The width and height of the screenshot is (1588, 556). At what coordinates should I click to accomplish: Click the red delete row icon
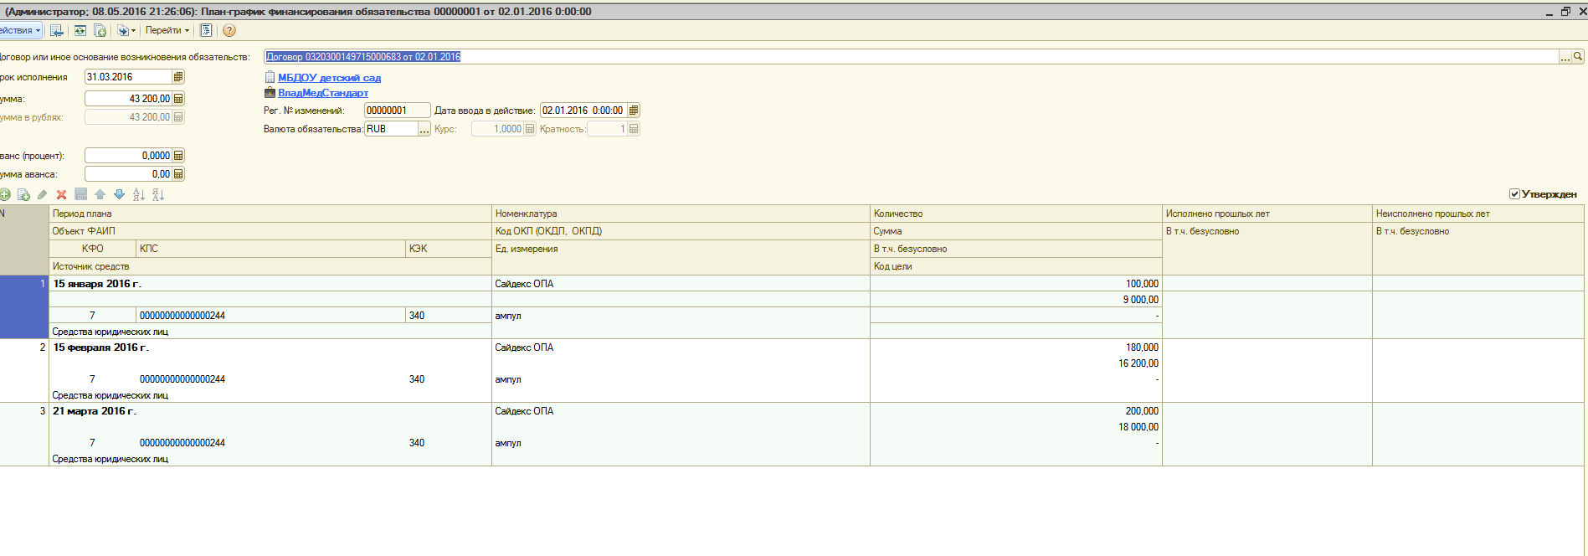click(61, 194)
